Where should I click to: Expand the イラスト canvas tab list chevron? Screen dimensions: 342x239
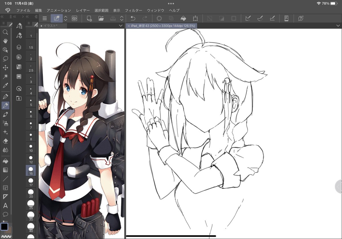(x=121, y=26)
